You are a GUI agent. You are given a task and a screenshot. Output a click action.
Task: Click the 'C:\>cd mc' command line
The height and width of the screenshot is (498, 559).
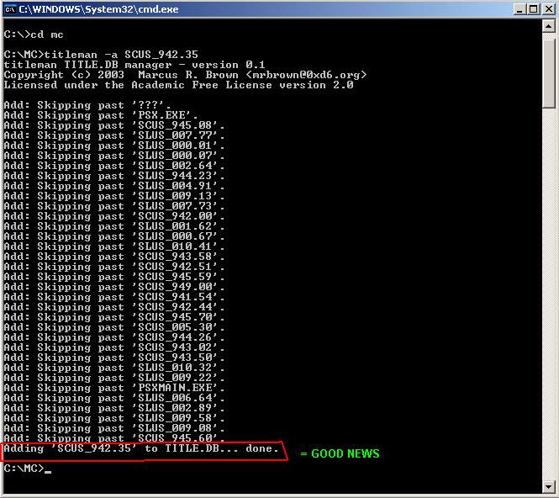click(x=34, y=34)
